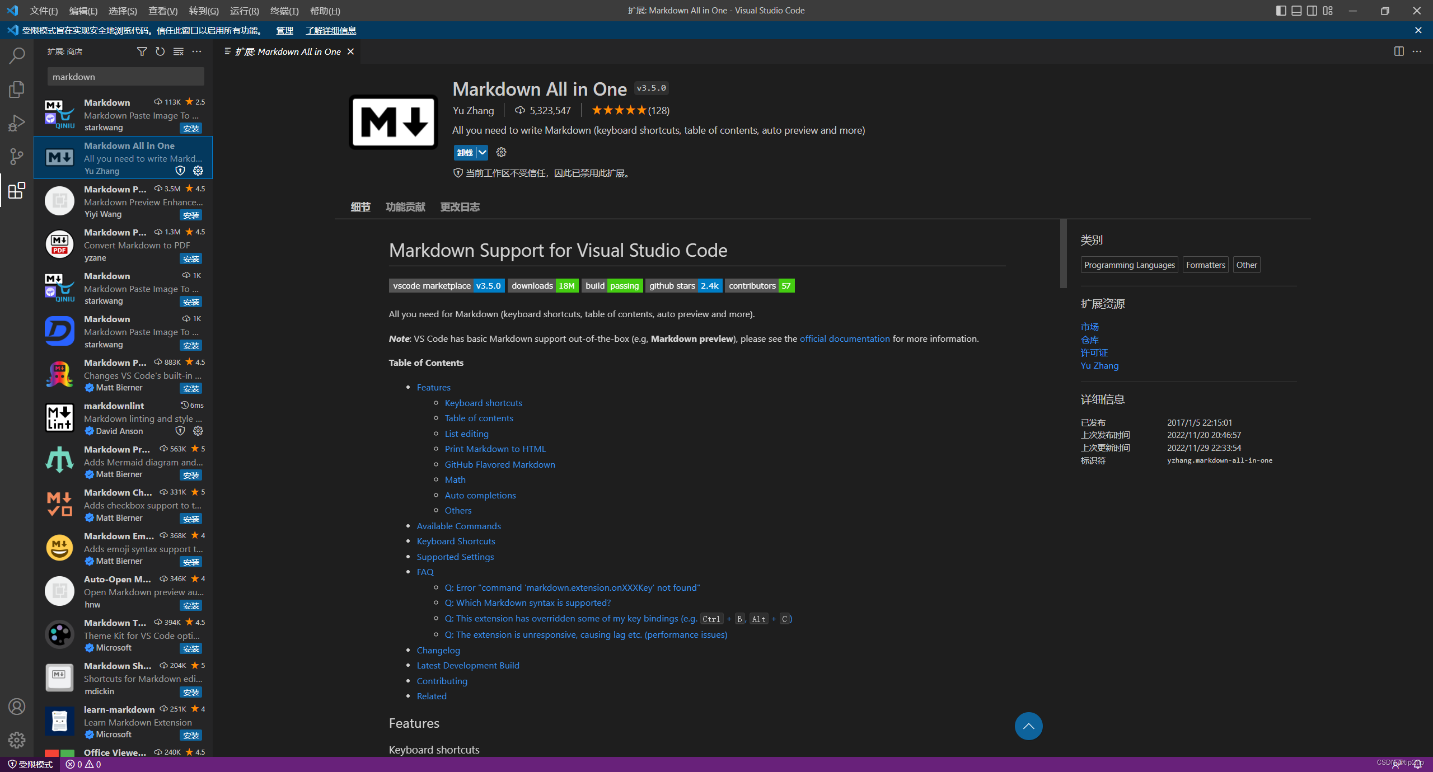Viewport: 1433px width, 772px height.
Task: Switch to the 功能贡献 tab
Action: [x=405, y=207]
